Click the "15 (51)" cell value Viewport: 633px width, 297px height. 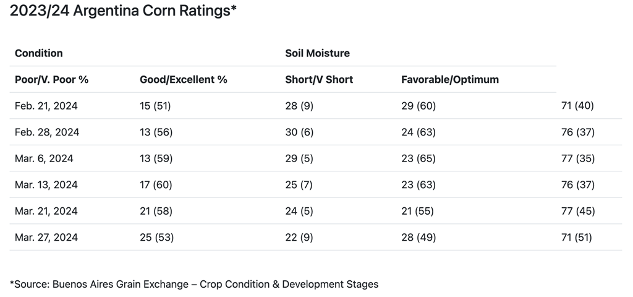(155, 106)
